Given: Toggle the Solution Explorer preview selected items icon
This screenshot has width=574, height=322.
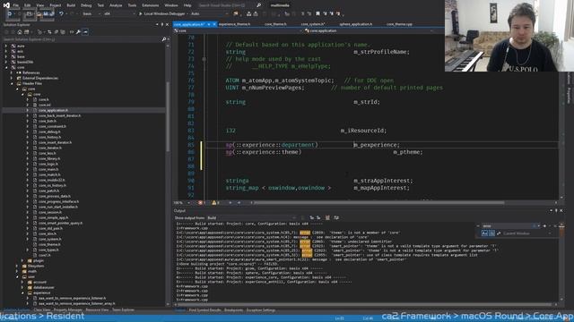Looking at the screenshot, I should pos(85,32).
